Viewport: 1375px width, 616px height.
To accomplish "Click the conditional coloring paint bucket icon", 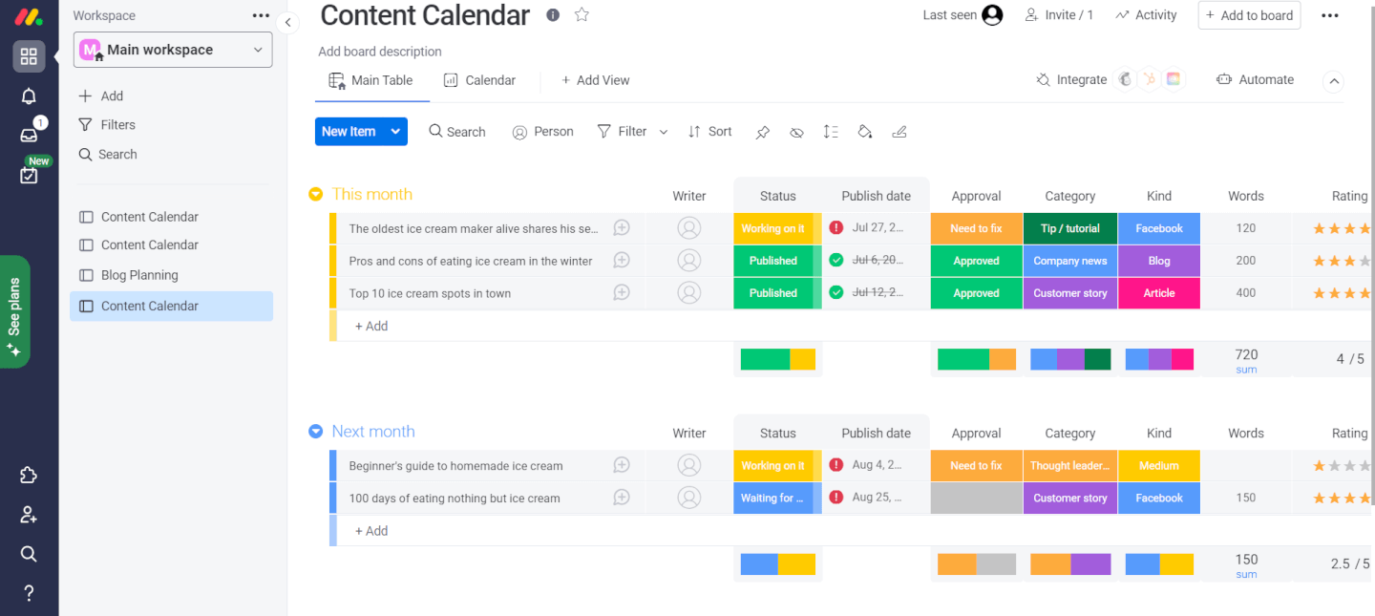I will pos(865,132).
